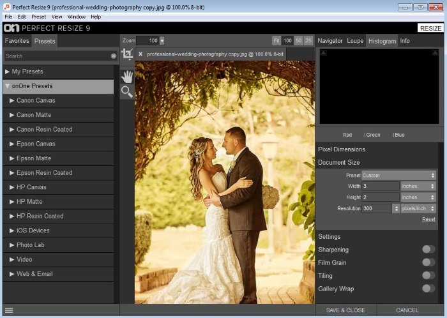The width and height of the screenshot is (447, 318).
Task: Open the View menu
Action: (x=57, y=17)
